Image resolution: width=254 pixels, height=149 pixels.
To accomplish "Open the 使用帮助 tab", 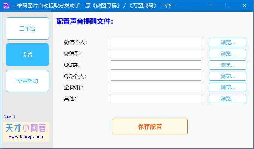I will pyautogui.click(x=27, y=81).
